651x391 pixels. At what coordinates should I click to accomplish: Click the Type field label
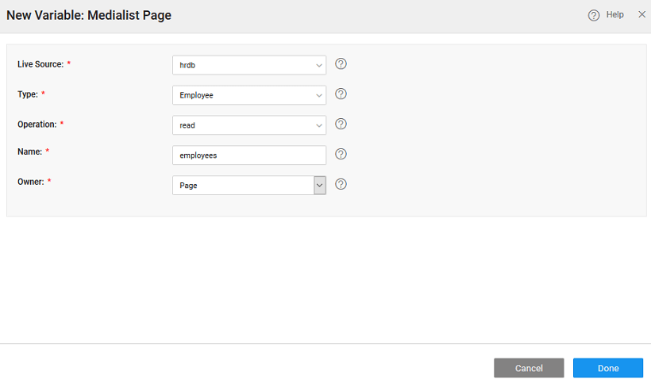pos(27,94)
